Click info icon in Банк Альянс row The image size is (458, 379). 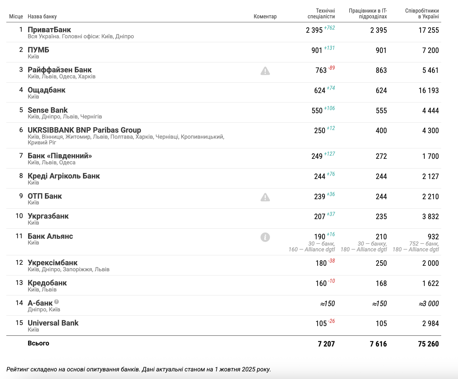pos(265,237)
